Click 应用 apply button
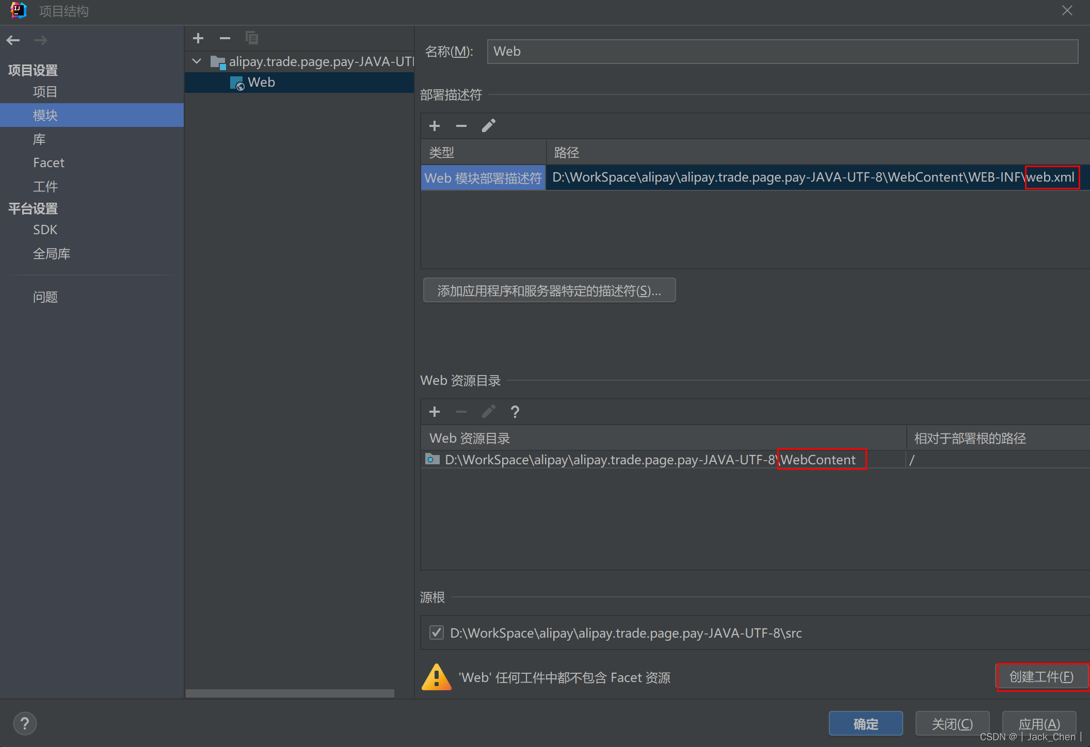The width and height of the screenshot is (1090, 747). click(x=1039, y=724)
